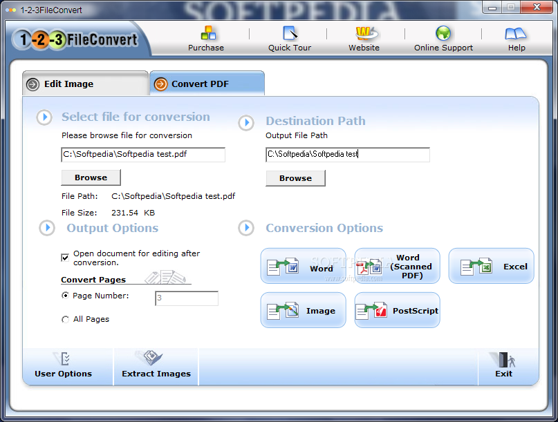The width and height of the screenshot is (558, 422).
Task: Click the Page Number input box
Action: (x=187, y=298)
